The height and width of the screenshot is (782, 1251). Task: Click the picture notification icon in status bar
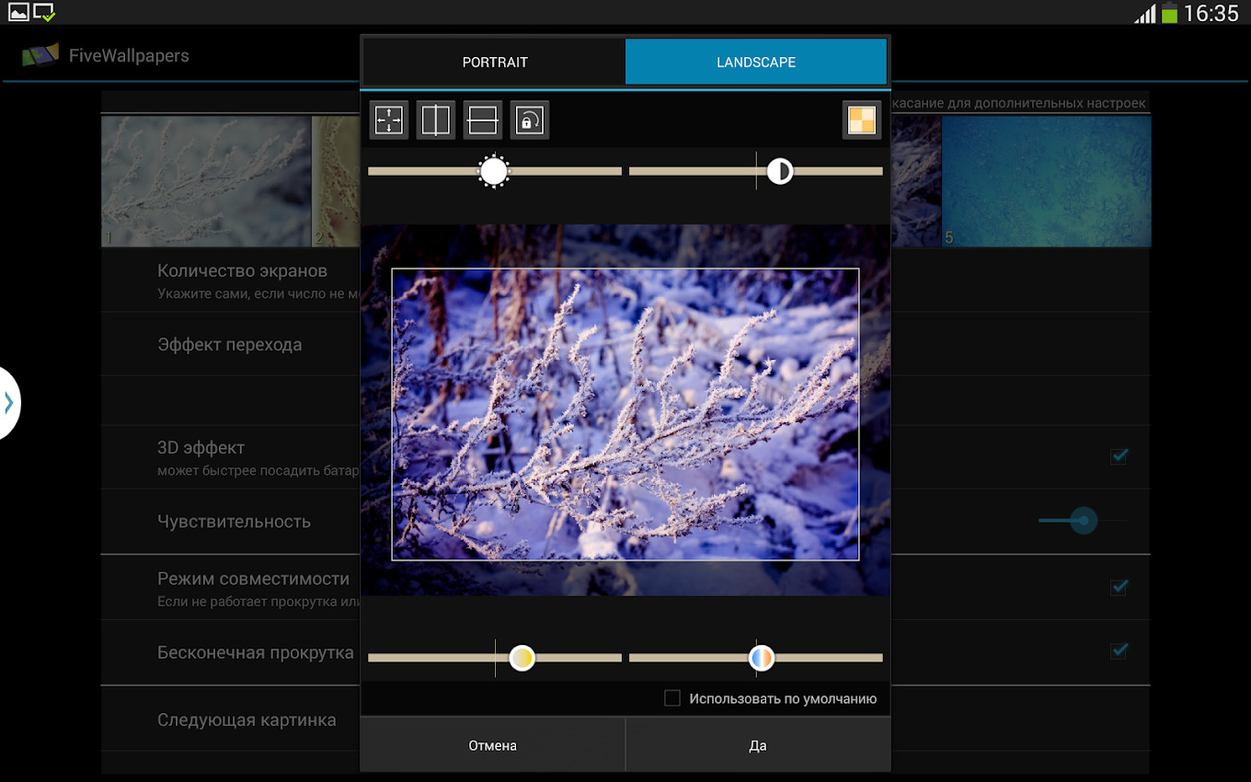pos(18,12)
